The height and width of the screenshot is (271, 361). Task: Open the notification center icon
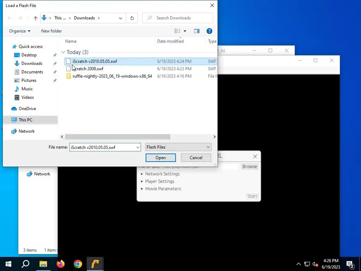click(350, 264)
